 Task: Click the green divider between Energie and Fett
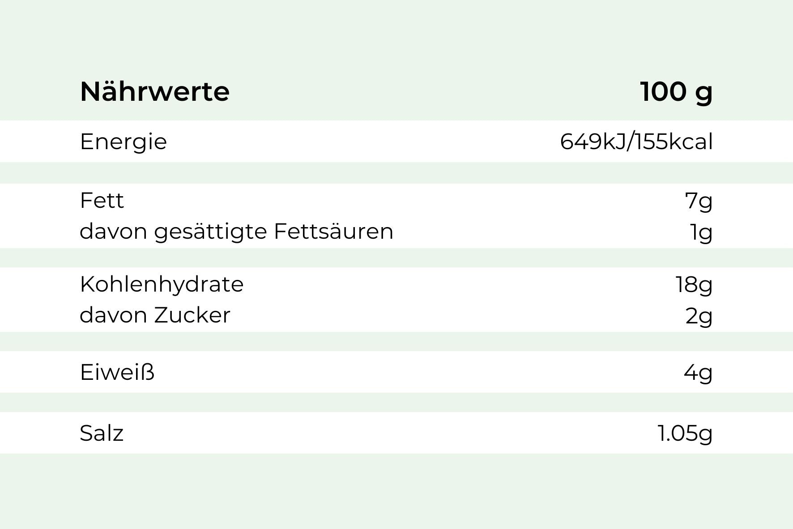coord(396,173)
